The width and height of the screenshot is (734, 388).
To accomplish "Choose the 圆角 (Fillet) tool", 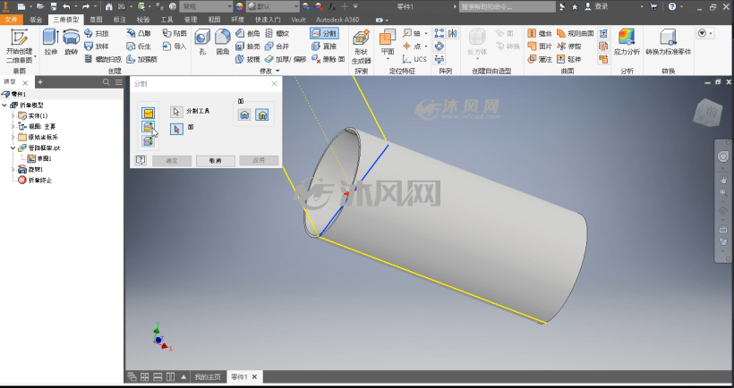I will tap(222, 42).
